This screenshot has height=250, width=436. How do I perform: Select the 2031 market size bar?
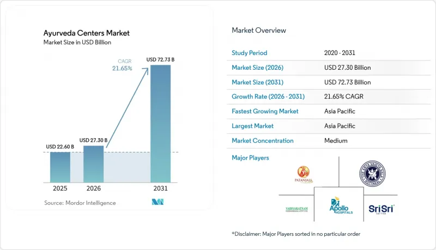click(160, 124)
